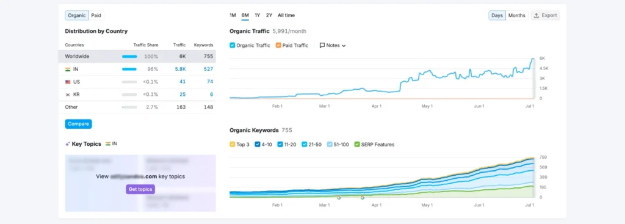Click the India flag icon in countries list
Screen dimensions: 625x224
(x=68, y=70)
